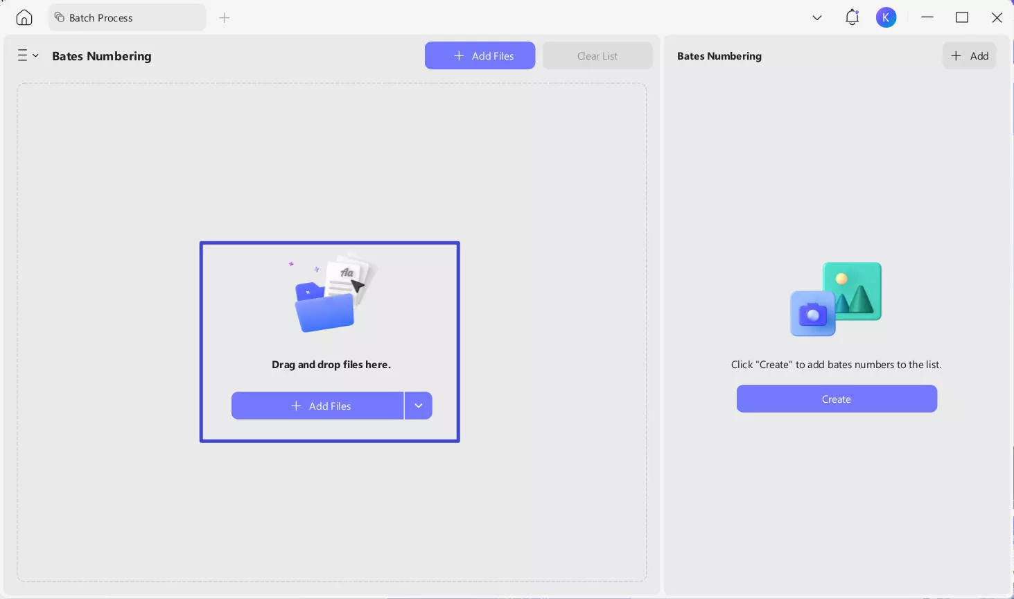This screenshot has height=599, width=1014.
Task: Open a new tab with the plus icon
Action: [224, 18]
